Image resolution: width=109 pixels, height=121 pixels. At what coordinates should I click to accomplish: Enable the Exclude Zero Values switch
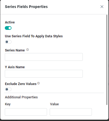(8, 89)
